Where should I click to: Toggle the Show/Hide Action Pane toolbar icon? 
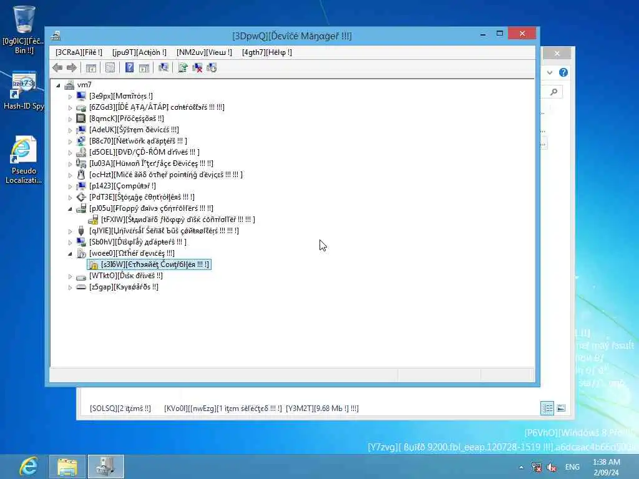click(x=144, y=68)
